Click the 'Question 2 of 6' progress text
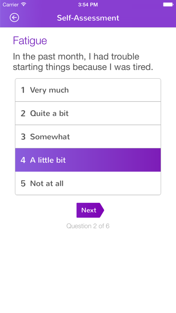Viewport: 176px width, 313px height. (88, 226)
